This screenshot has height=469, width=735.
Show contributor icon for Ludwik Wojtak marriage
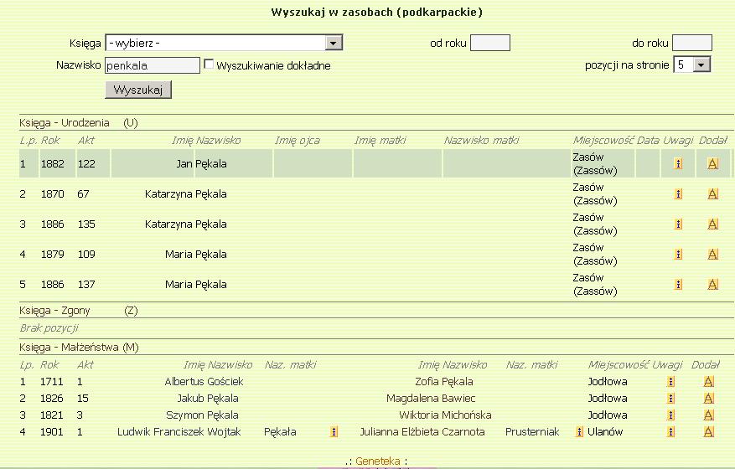point(709,432)
